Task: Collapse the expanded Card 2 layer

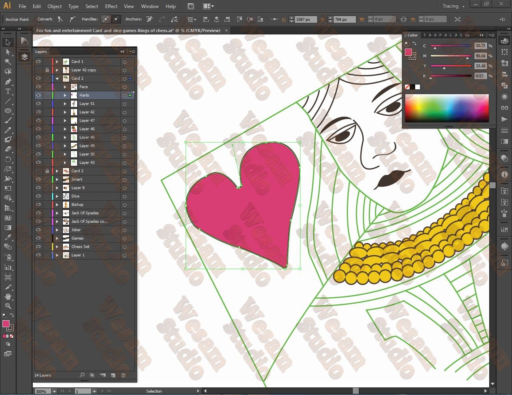Action: pyautogui.click(x=57, y=79)
